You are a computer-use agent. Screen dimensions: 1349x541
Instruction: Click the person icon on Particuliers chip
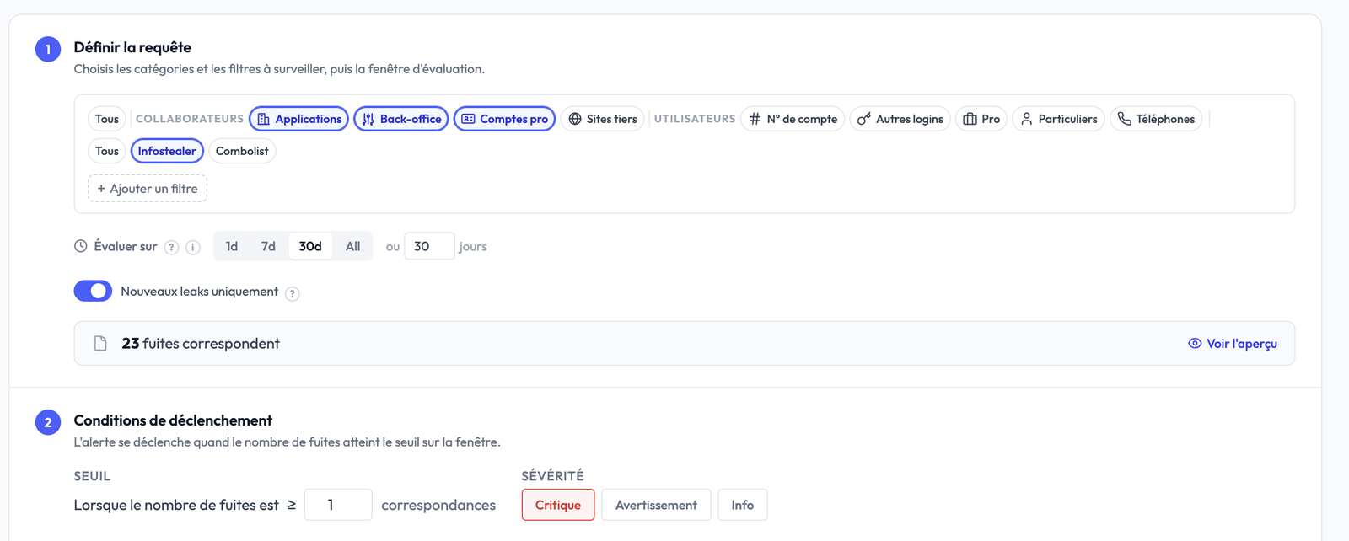(x=1027, y=119)
